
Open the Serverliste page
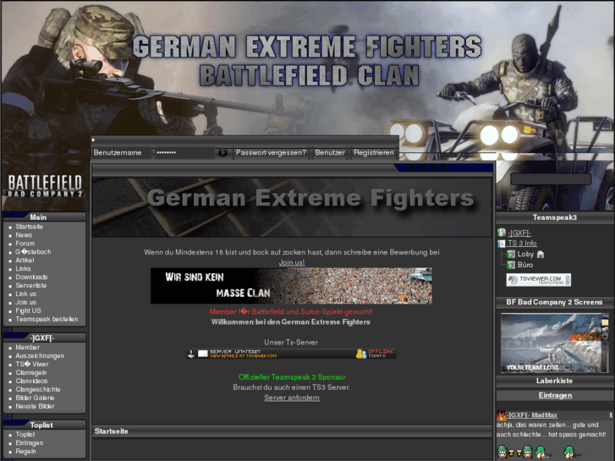click(x=31, y=286)
